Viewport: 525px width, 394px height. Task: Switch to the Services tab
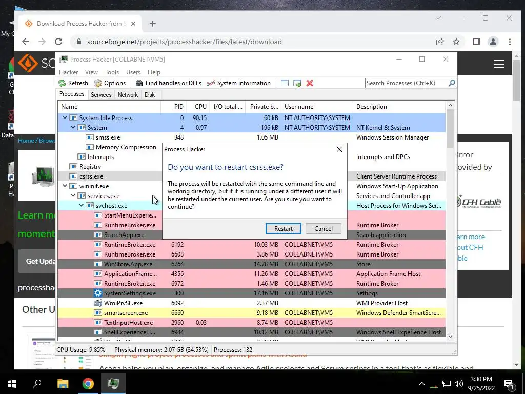[101, 95]
